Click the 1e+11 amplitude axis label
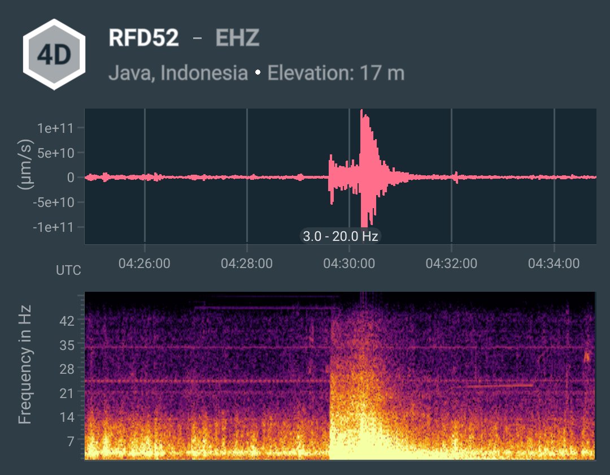 [x=55, y=128]
